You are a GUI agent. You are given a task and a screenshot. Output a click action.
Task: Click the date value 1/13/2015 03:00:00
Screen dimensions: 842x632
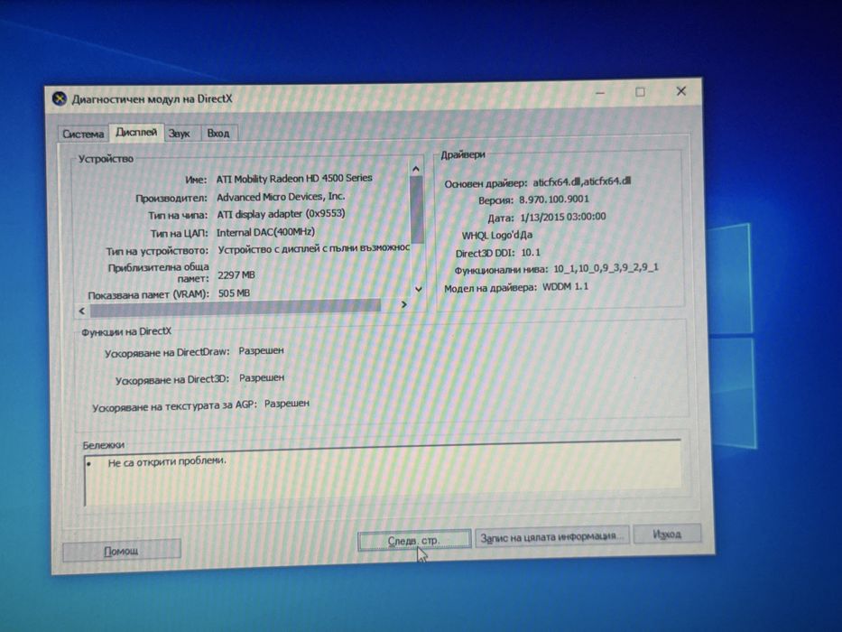pos(563,217)
